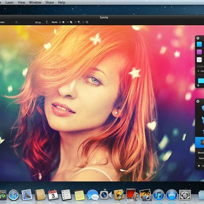Open Photo Booth from the Dock
The height and width of the screenshot is (204, 204).
132,195
